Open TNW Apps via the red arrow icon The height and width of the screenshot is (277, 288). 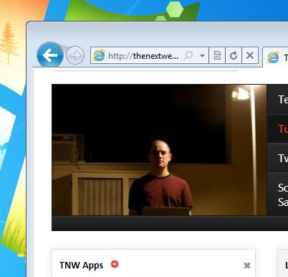click(x=115, y=264)
